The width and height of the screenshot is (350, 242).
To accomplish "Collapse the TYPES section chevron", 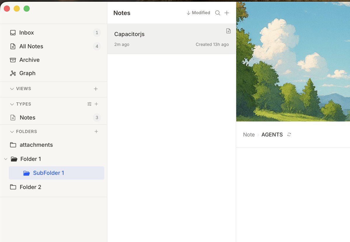I will [12, 104].
